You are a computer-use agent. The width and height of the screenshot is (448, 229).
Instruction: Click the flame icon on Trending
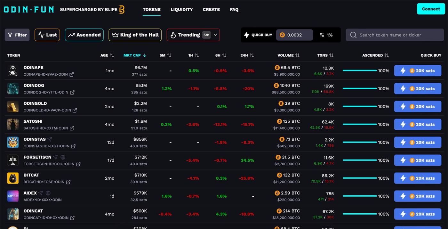tap(173, 35)
